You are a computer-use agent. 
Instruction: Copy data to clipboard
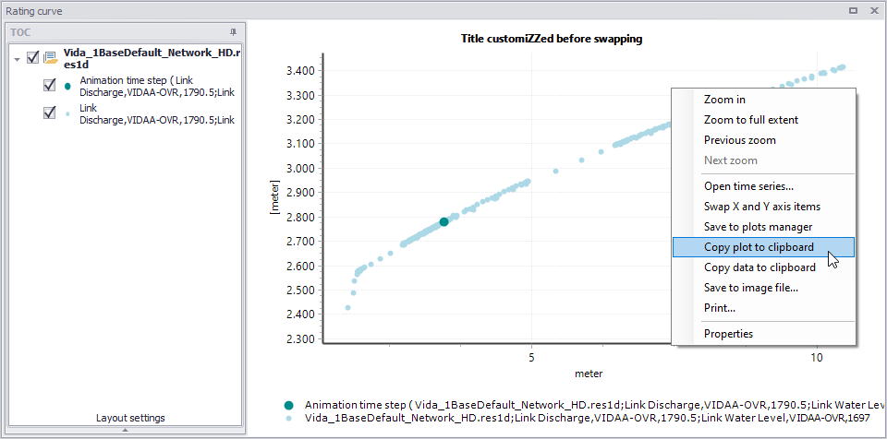point(759,267)
